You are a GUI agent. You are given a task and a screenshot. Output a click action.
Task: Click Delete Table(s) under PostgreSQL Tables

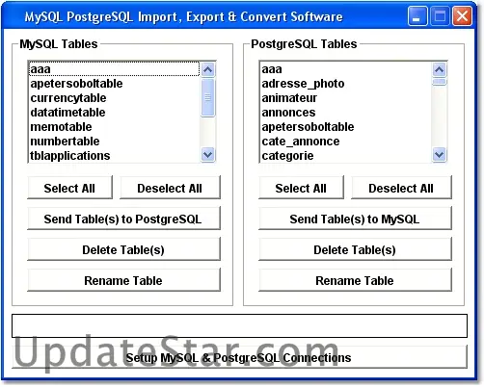tap(355, 249)
